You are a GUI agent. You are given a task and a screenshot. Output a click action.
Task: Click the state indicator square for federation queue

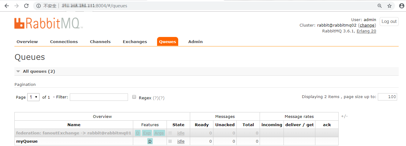click(x=170, y=133)
